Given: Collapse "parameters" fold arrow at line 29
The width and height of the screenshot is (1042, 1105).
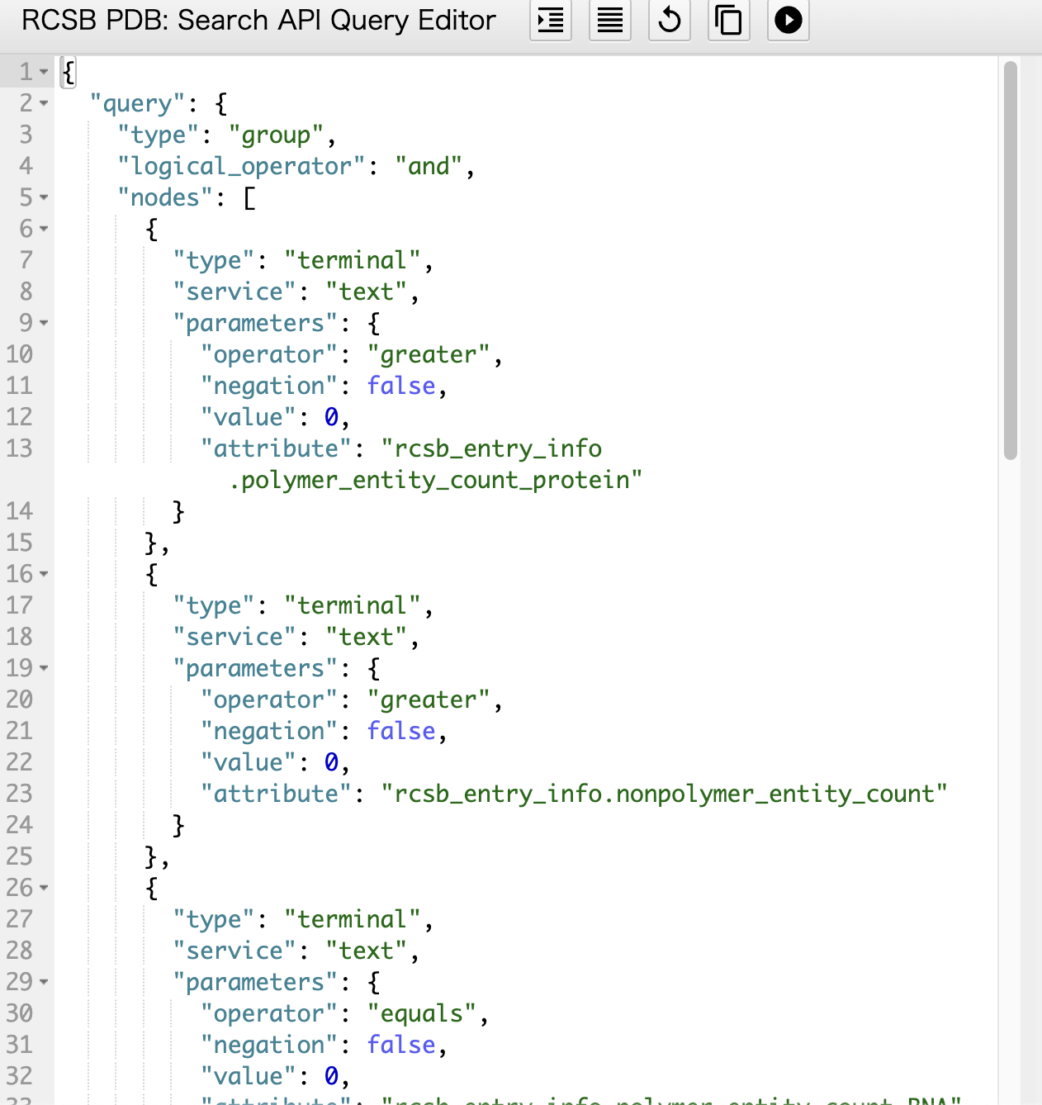Looking at the screenshot, I should click(44, 982).
